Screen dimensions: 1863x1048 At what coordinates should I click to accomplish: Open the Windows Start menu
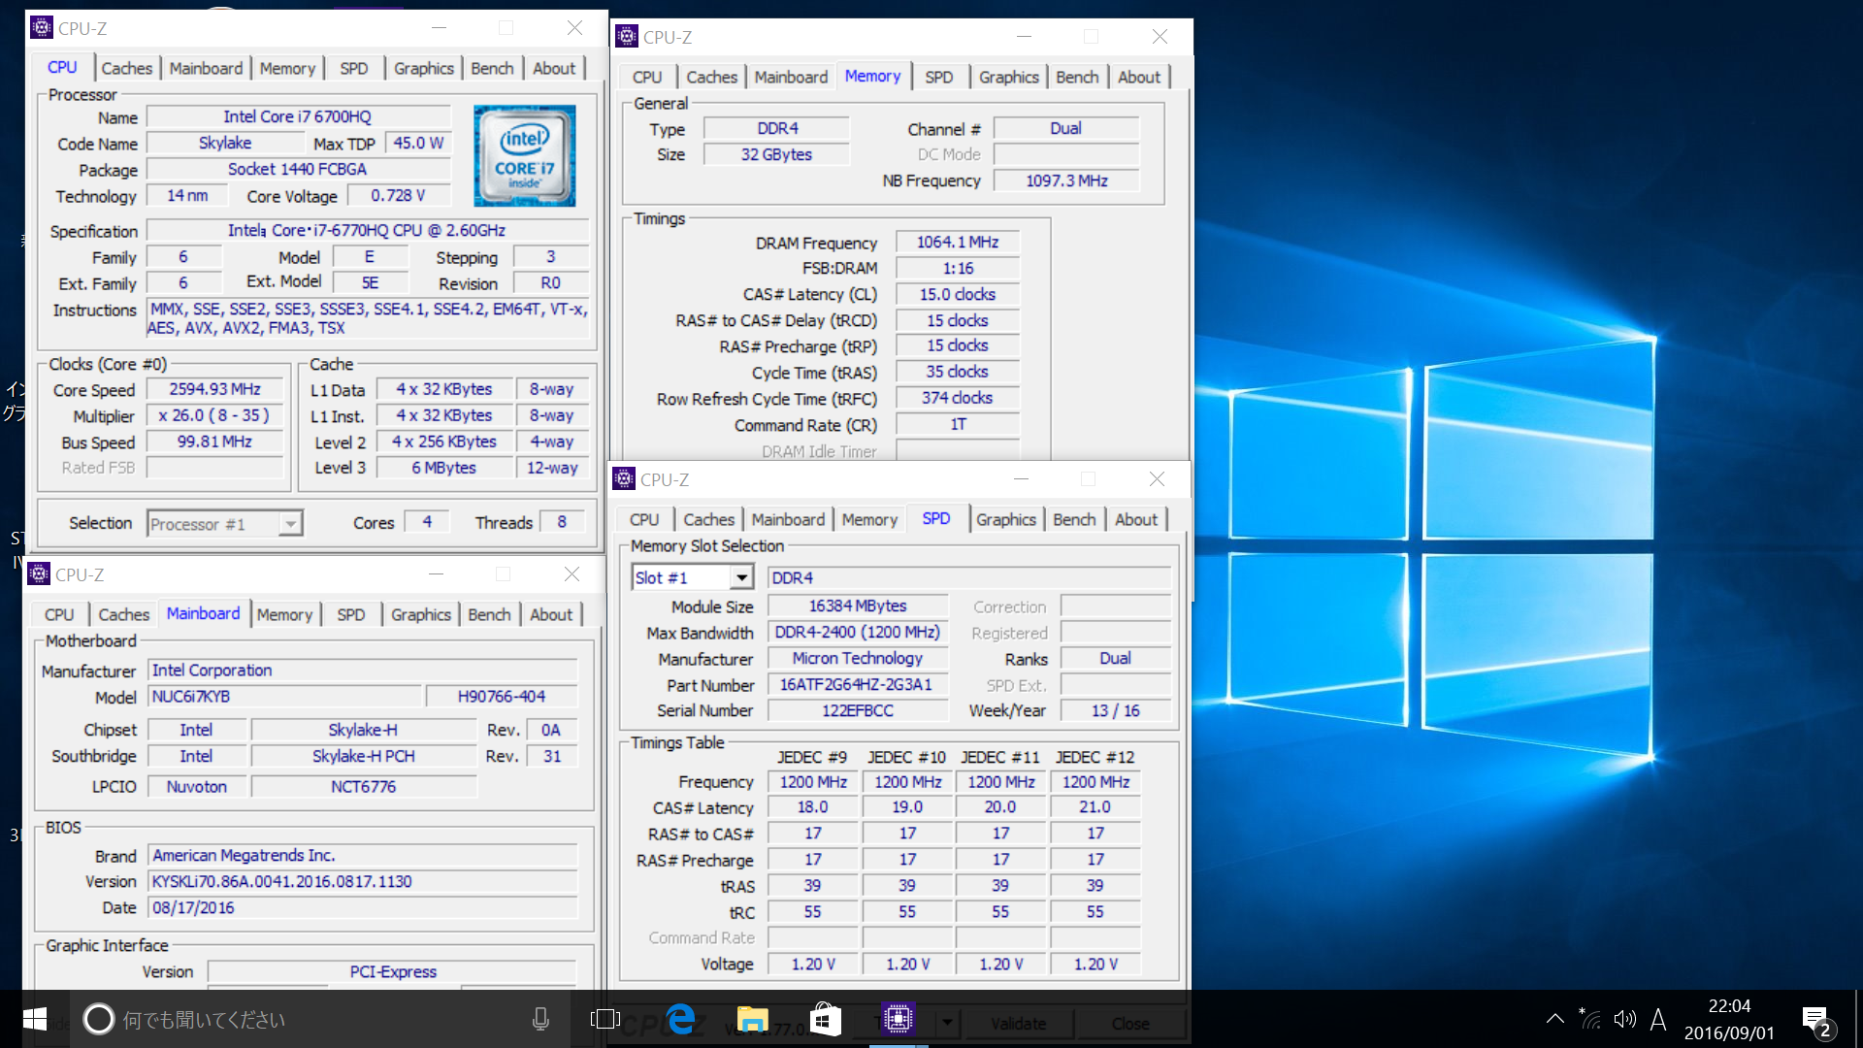tap(35, 1019)
